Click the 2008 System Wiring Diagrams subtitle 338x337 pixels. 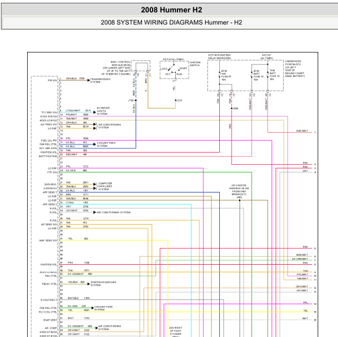tap(171, 23)
